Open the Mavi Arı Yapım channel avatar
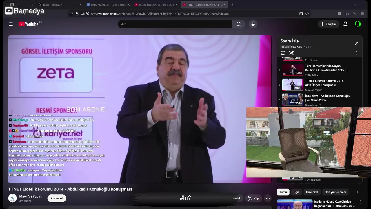 tap(12, 198)
